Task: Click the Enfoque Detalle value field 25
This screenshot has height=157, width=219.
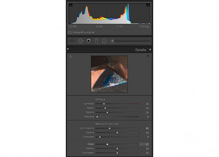Action: coord(147,113)
